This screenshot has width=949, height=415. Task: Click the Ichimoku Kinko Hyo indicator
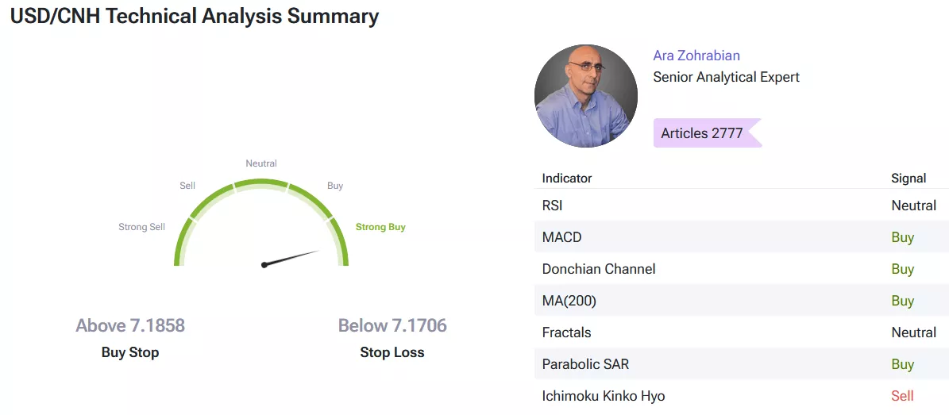(604, 396)
